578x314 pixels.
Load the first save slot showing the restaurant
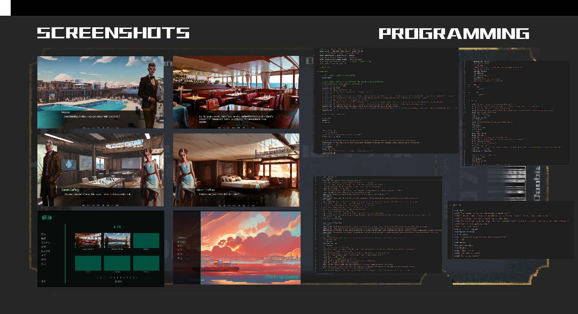pos(88,241)
